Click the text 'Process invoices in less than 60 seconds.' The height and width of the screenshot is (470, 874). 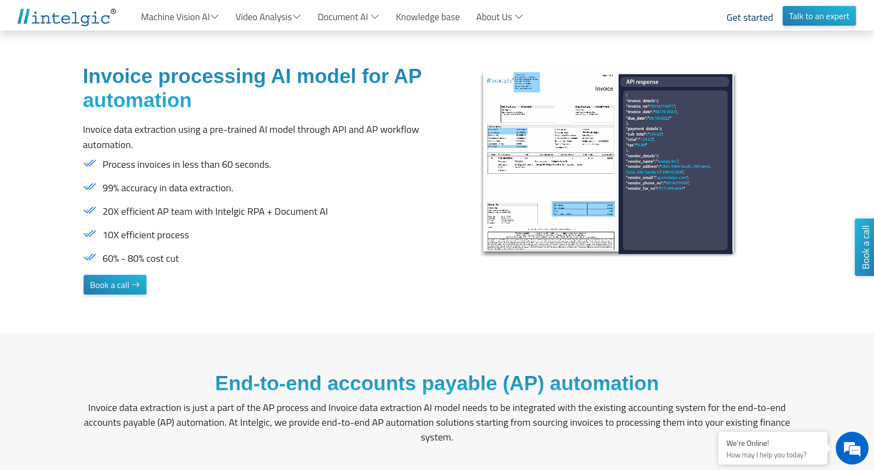point(187,164)
